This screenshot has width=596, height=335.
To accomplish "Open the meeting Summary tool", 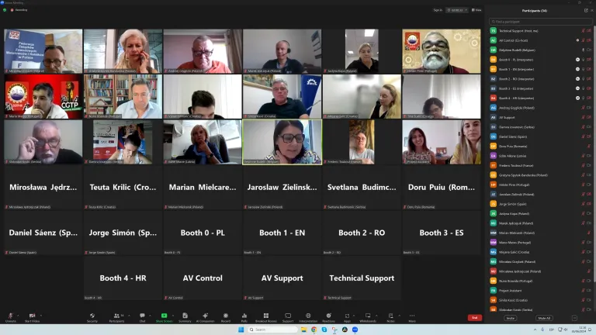I will coord(185,317).
